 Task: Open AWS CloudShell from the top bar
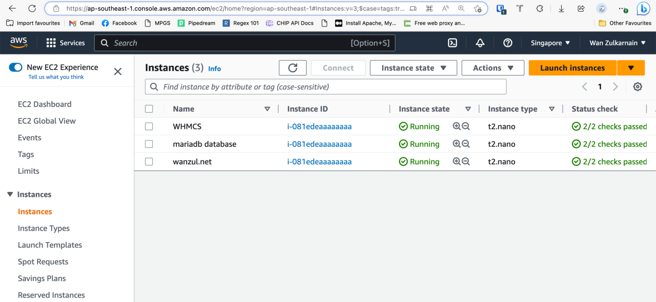click(x=452, y=43)
